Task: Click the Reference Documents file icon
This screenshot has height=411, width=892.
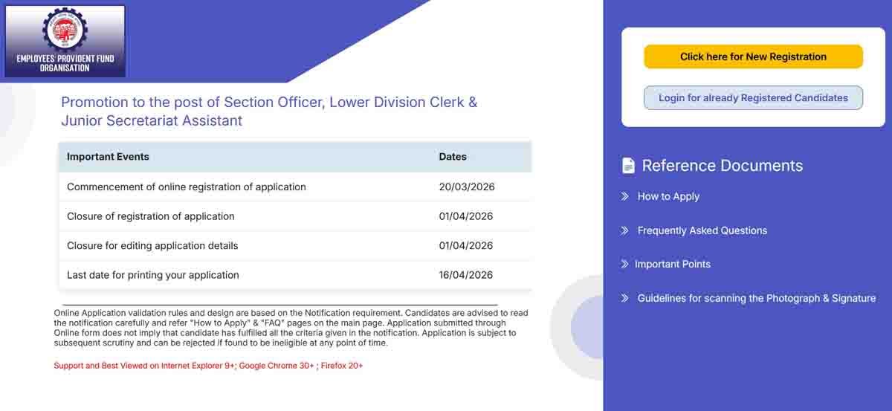Action: (x=628, y=166)
